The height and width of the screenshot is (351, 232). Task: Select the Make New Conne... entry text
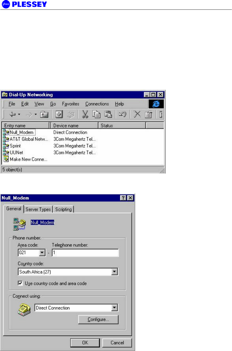(29, 159)
